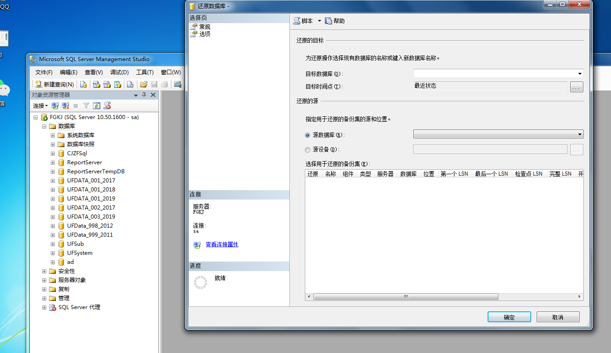
Task: Click the 第一个 LSN column header
Action: pos(455,174)
